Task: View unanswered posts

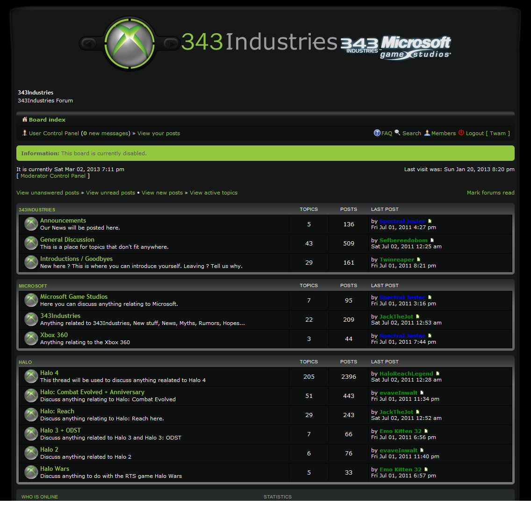Action: pos(48,193)
